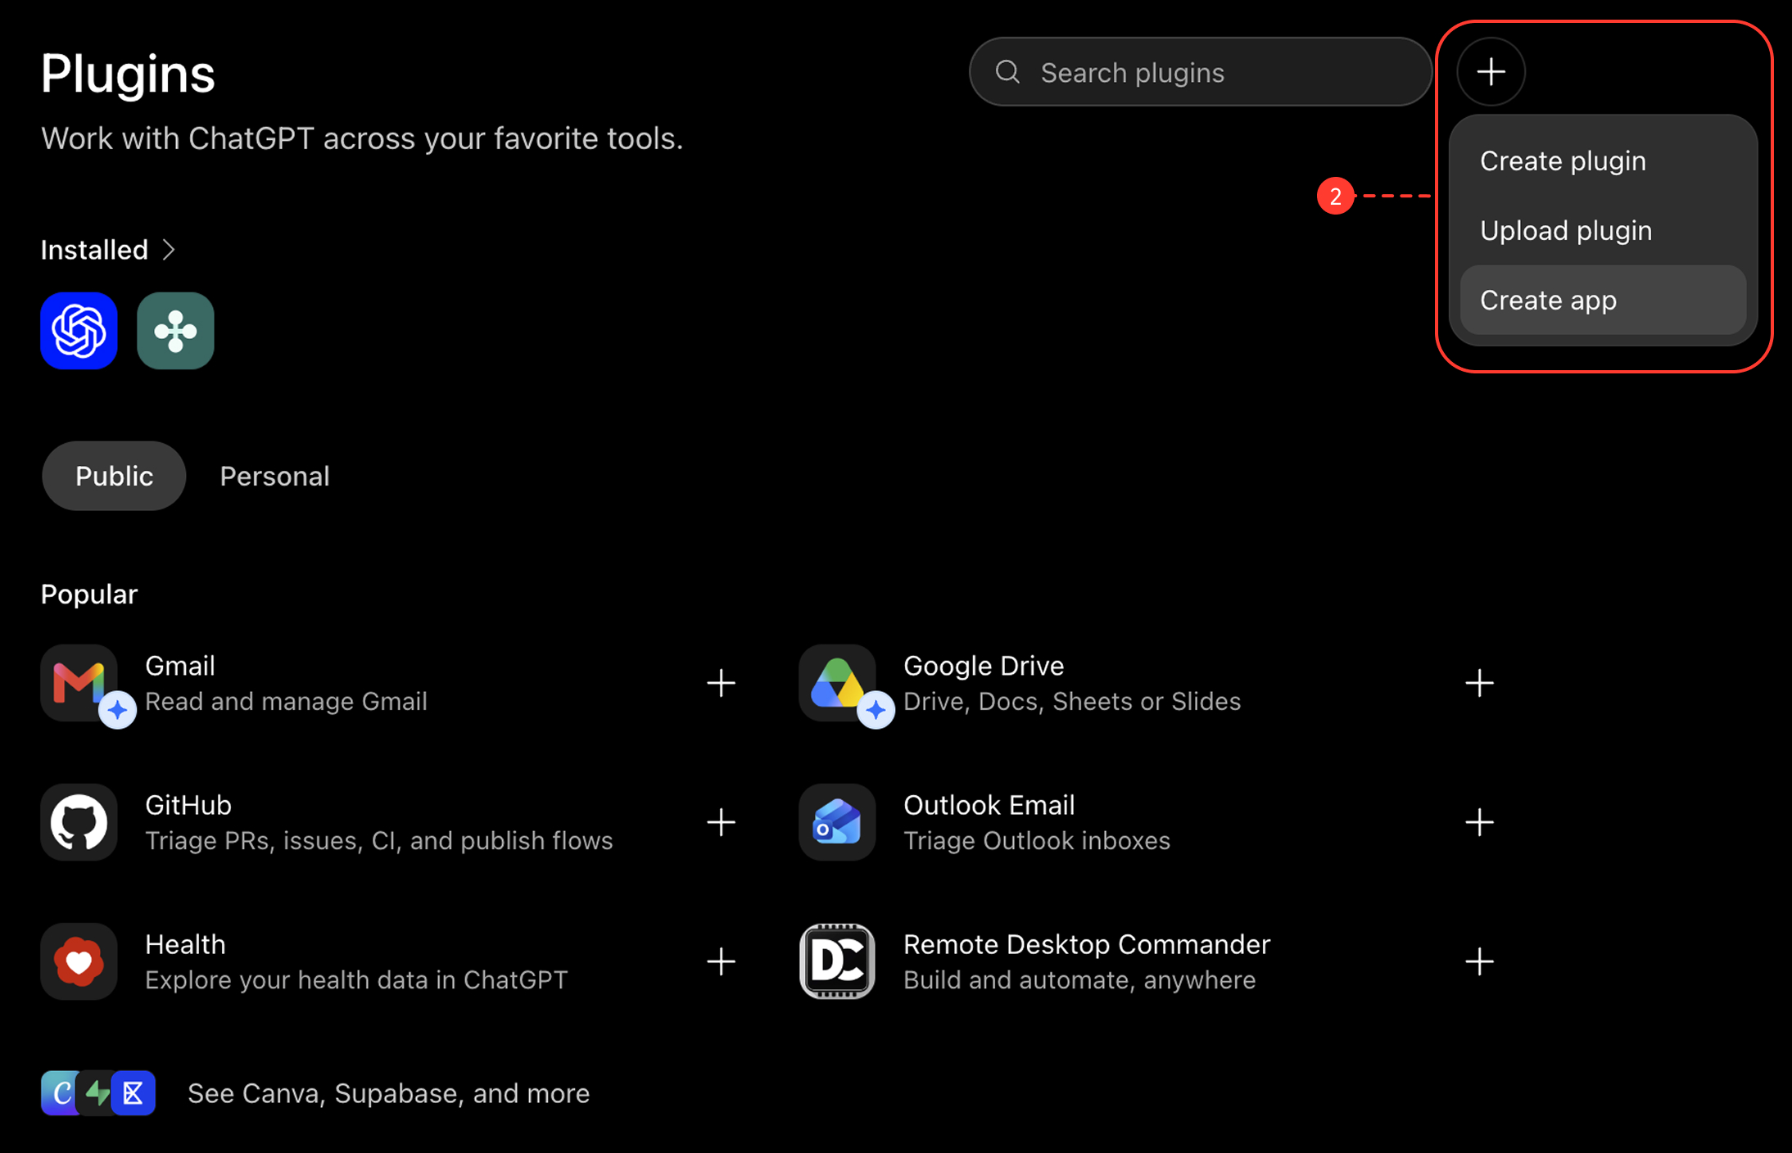1792x1153 pixels.
Task: Choose Create app from the menu
Action: (x=1603, y=301)
